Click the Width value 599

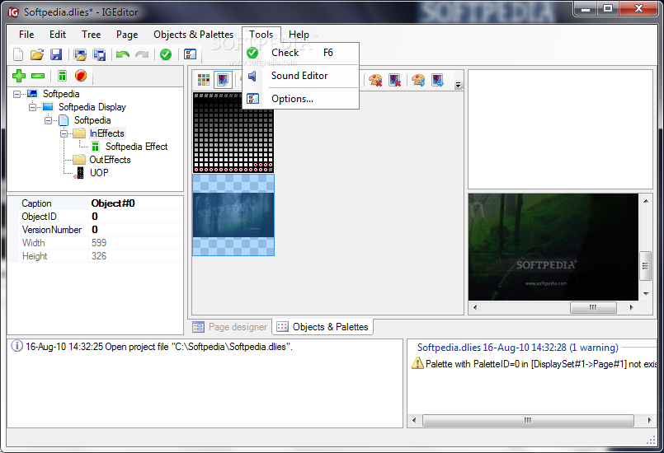[99, 243]
